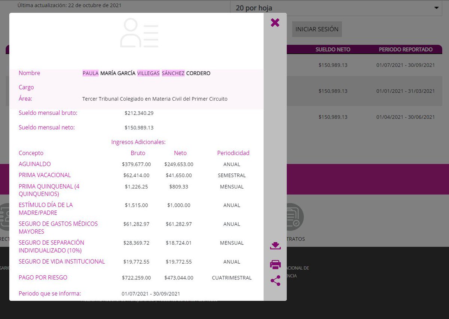Click the 'Sueldo mensual neto' label
The height and width of the screenshot is (319, 449).
coord(47,128)
